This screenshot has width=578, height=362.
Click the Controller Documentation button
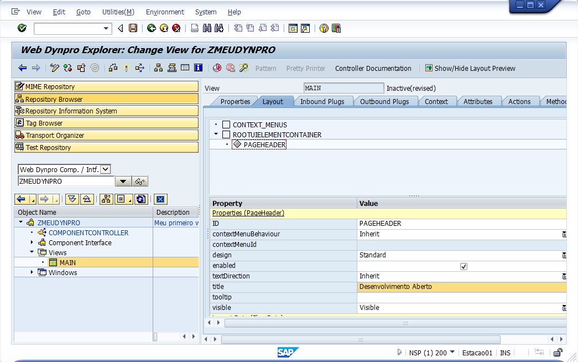click(x=373, y=69)
